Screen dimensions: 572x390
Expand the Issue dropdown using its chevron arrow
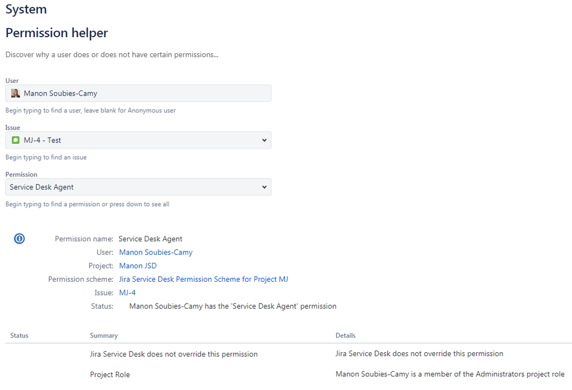click(x=264, y=140)
